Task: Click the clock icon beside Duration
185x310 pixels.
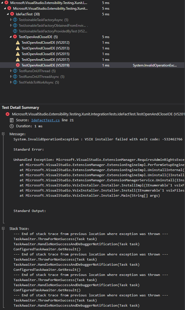Action: (x=12, y=126)
